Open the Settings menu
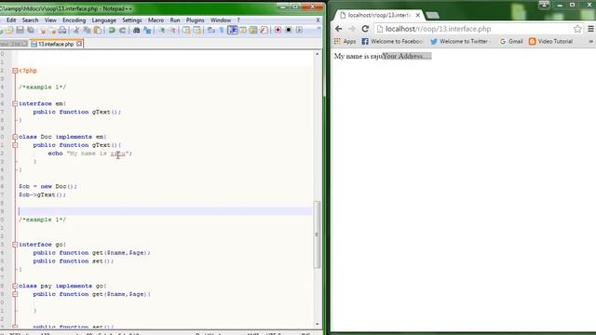The width and height of the screenshot is (596, 335). (132, 20)
